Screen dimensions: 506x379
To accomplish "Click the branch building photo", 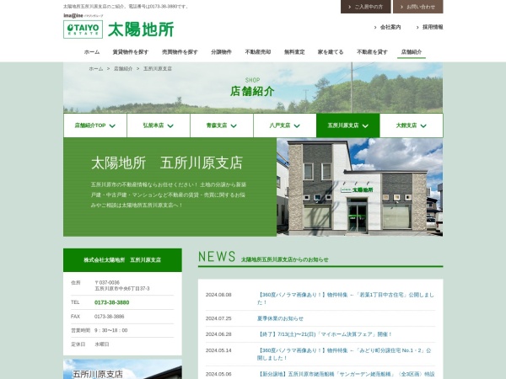I will pyautogui.click(x=360, y=187).
